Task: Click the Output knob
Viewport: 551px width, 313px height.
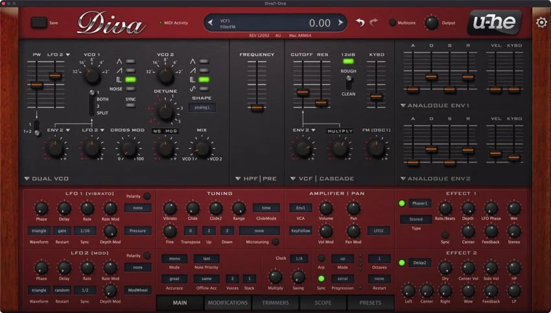Action: (431, 23)
